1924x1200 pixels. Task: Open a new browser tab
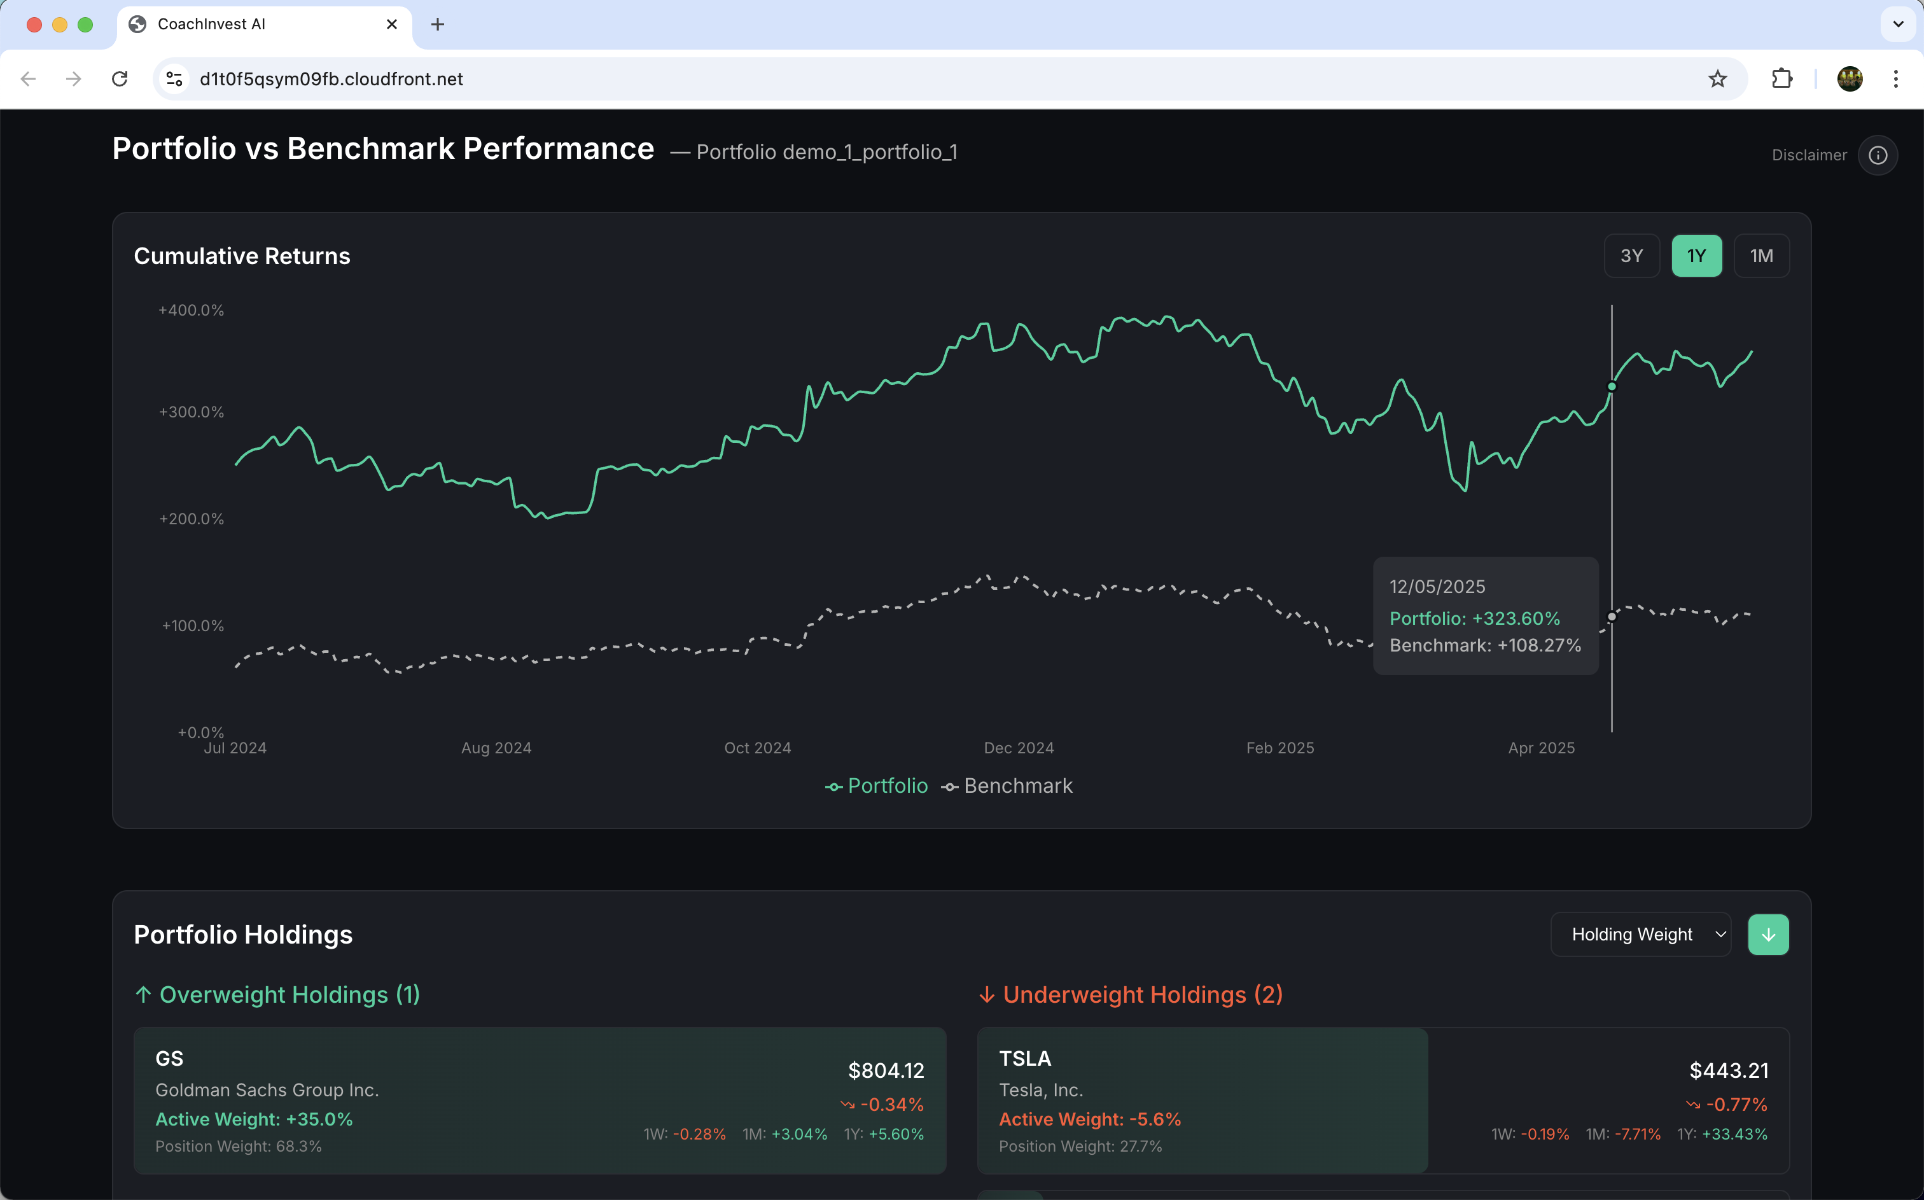[x=437, y=24]
